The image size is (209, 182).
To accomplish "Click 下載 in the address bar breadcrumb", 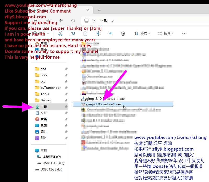I will point(104,21).
